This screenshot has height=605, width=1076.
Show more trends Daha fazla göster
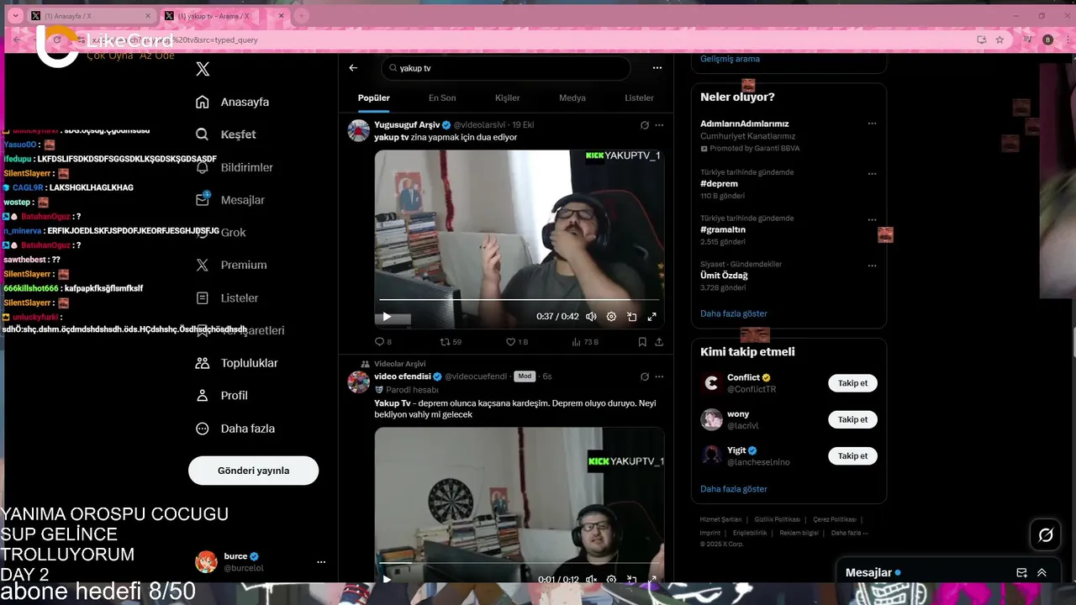(734, 313)
